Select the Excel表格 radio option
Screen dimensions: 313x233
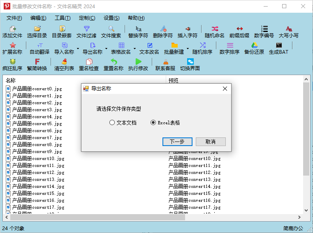point(165,123)
